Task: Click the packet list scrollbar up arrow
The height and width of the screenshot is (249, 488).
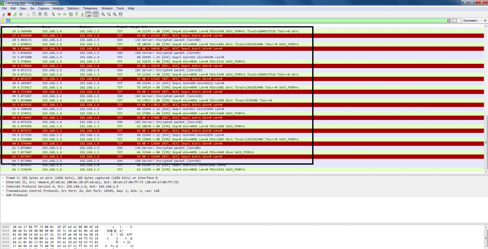Action: [x=486, y=26]
